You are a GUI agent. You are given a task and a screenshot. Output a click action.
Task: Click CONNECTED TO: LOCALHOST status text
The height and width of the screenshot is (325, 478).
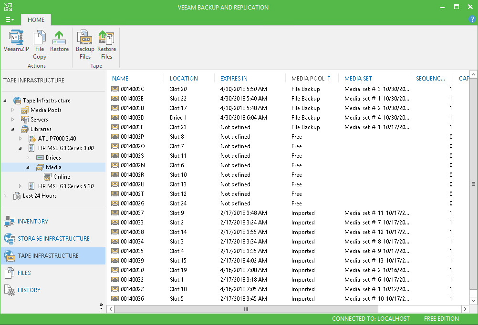click(371, 319)
